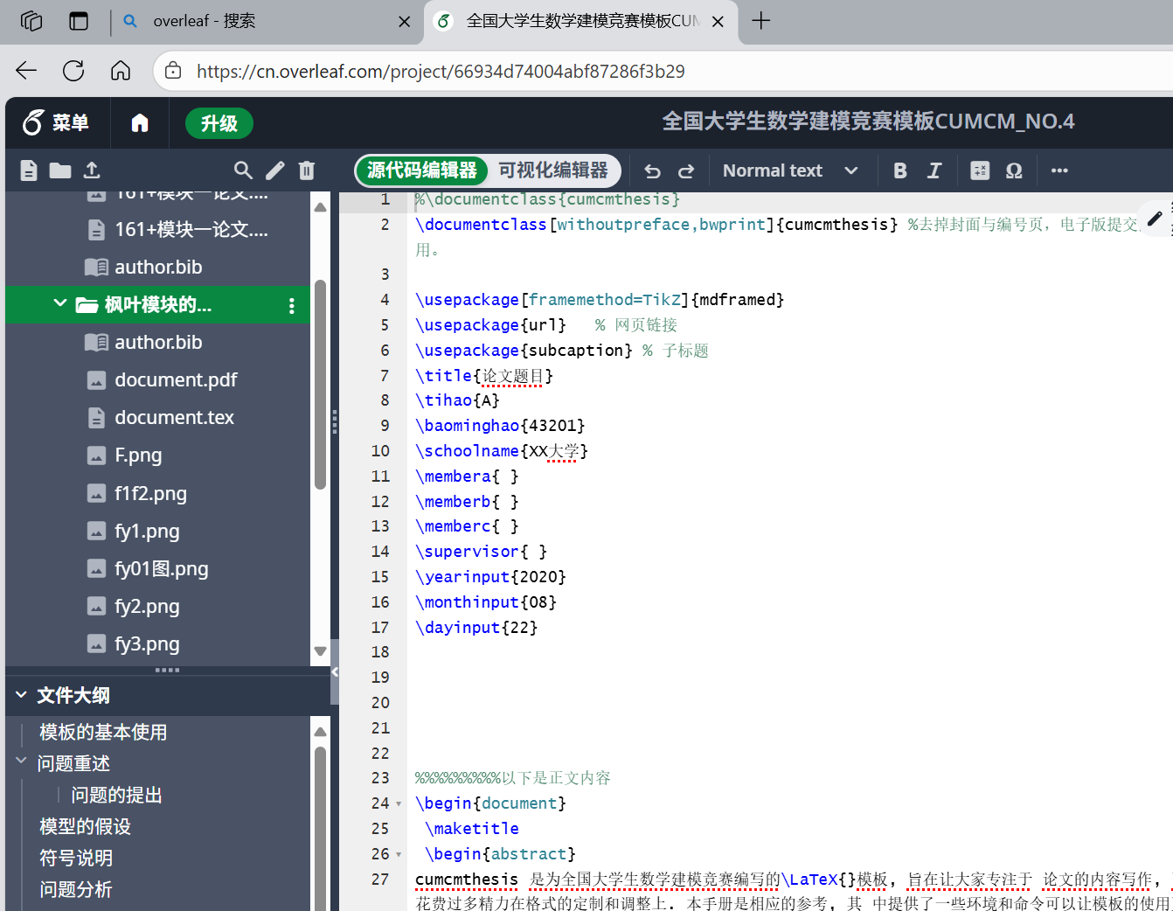This screenshot has height=911, width=1173.
Task: Jump to 模型的假设 in outline
Action: 85,826
